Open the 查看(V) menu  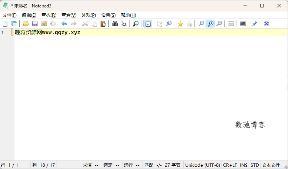(x=69, y=15)
